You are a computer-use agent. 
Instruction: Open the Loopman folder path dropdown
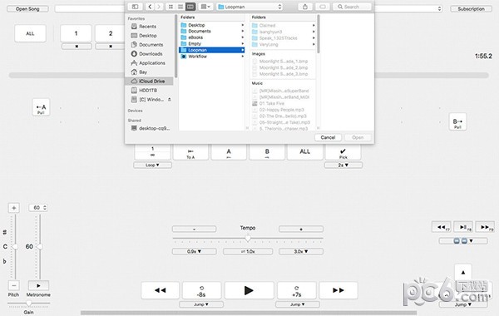(x=249, y=7)
